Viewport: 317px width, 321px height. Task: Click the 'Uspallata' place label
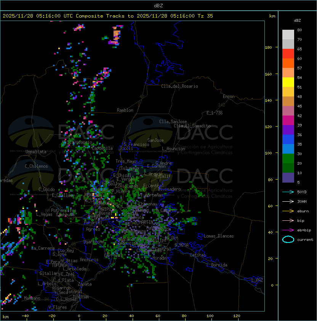36,152
